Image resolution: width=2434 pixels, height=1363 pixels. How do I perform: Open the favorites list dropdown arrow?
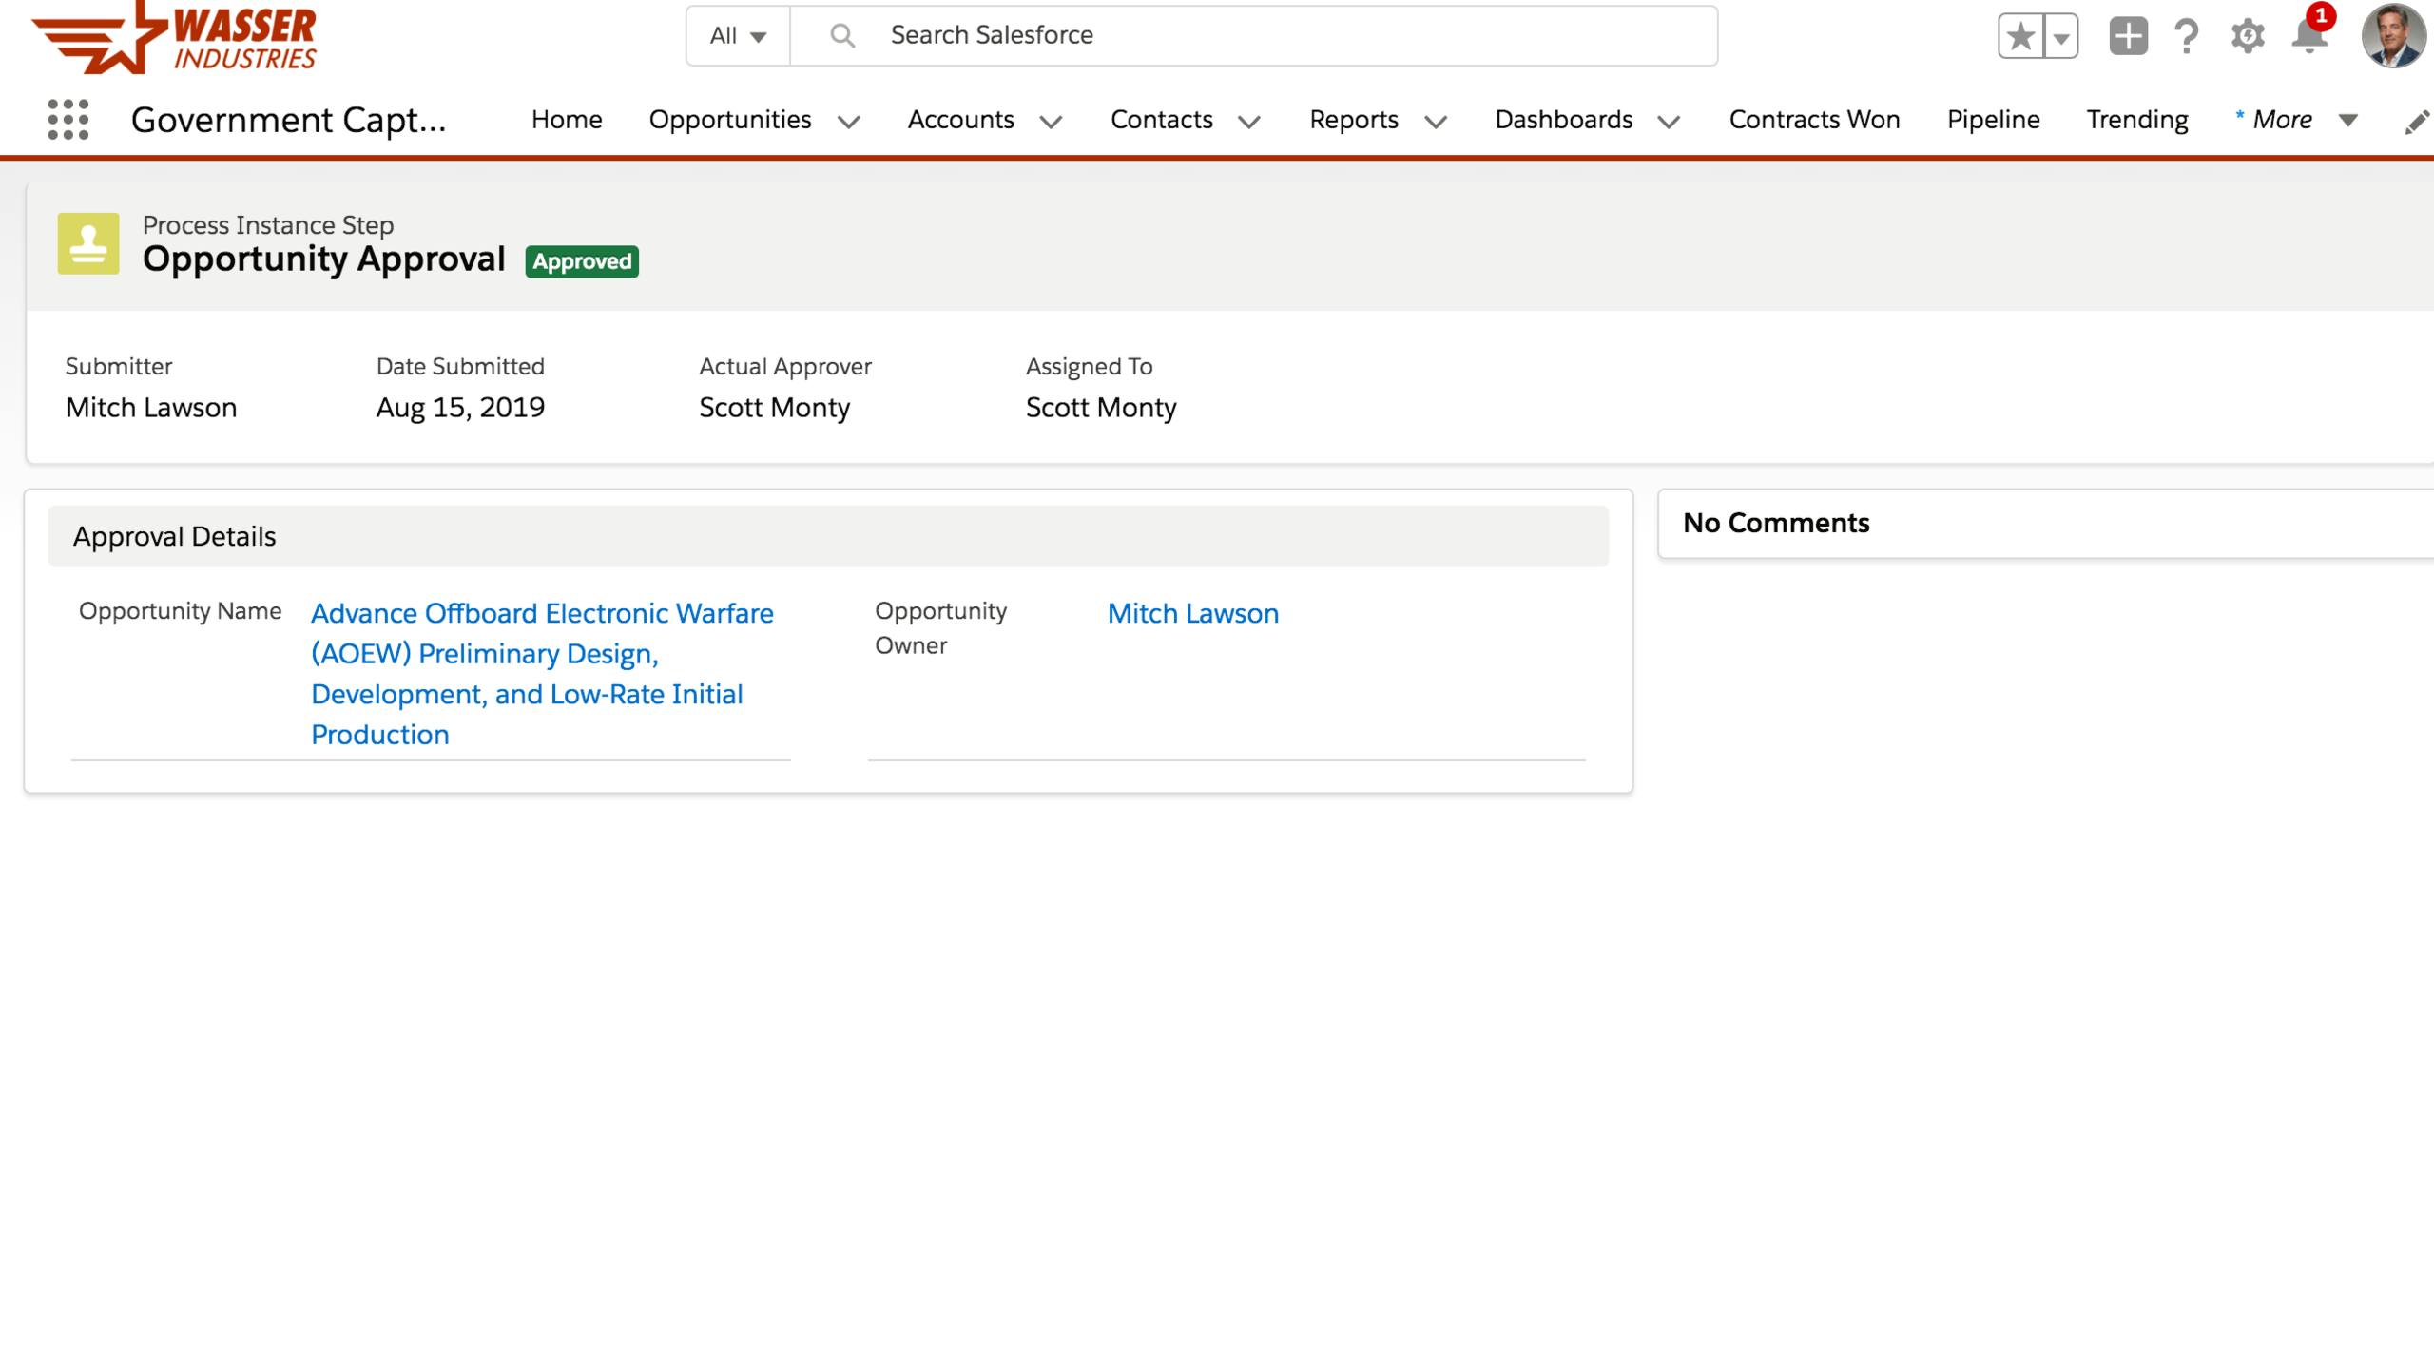point(2061,37)
